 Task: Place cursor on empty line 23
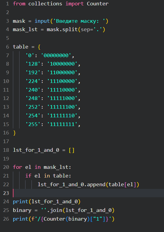point(88,193)
